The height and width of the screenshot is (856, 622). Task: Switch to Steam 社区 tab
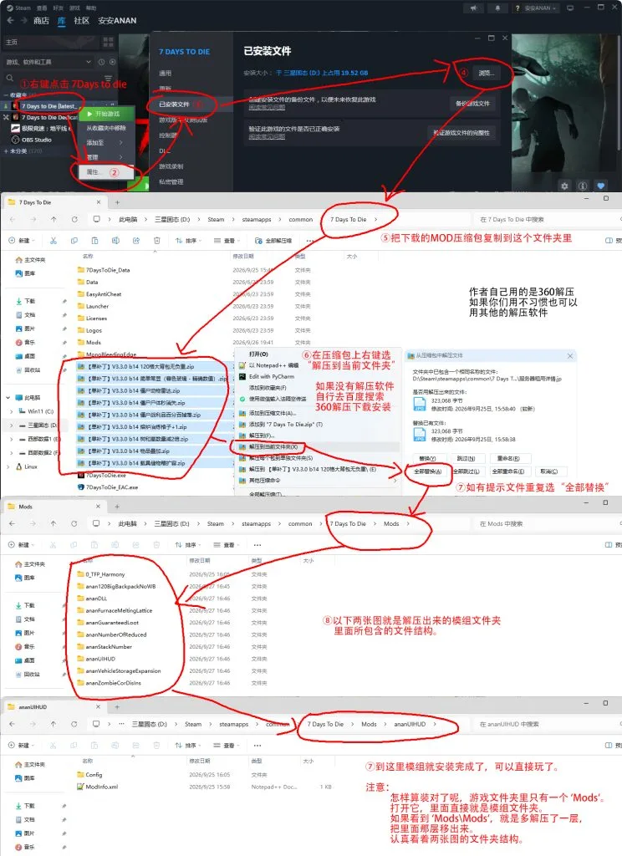point(81,21)
